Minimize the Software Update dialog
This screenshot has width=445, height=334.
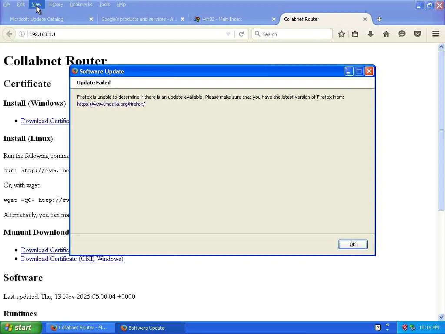[x=349, y=71]
